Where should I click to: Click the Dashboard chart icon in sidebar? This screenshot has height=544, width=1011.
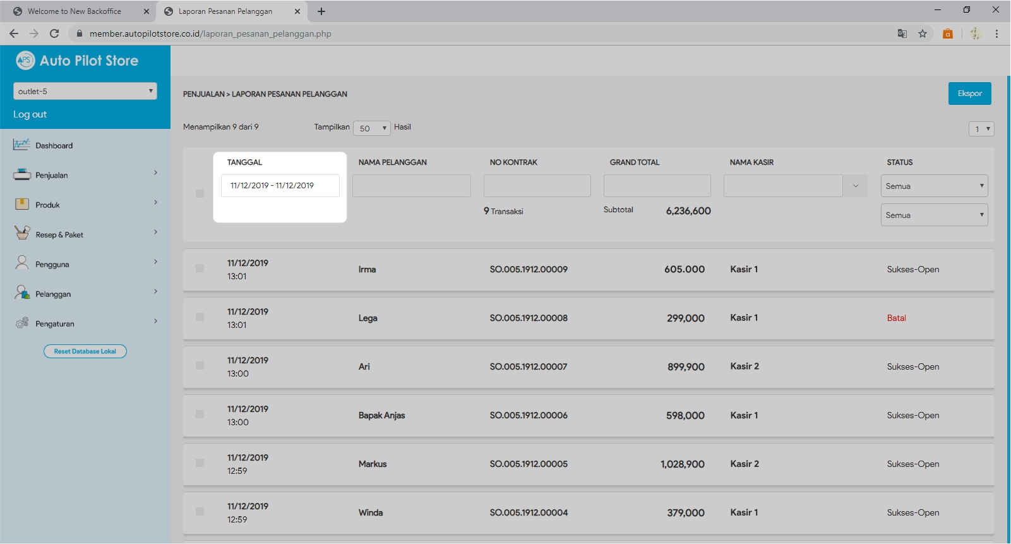pyautogui.click(x=21, y=145)
